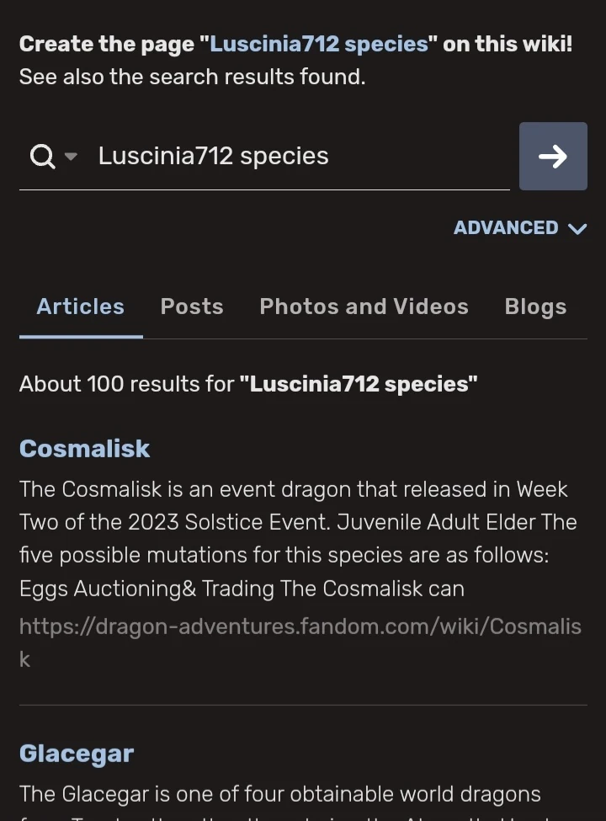Image resolution: width=606 pixels, height=821 pixels.
Task: Submit search with the arrow button
Action: coord(552,156)
